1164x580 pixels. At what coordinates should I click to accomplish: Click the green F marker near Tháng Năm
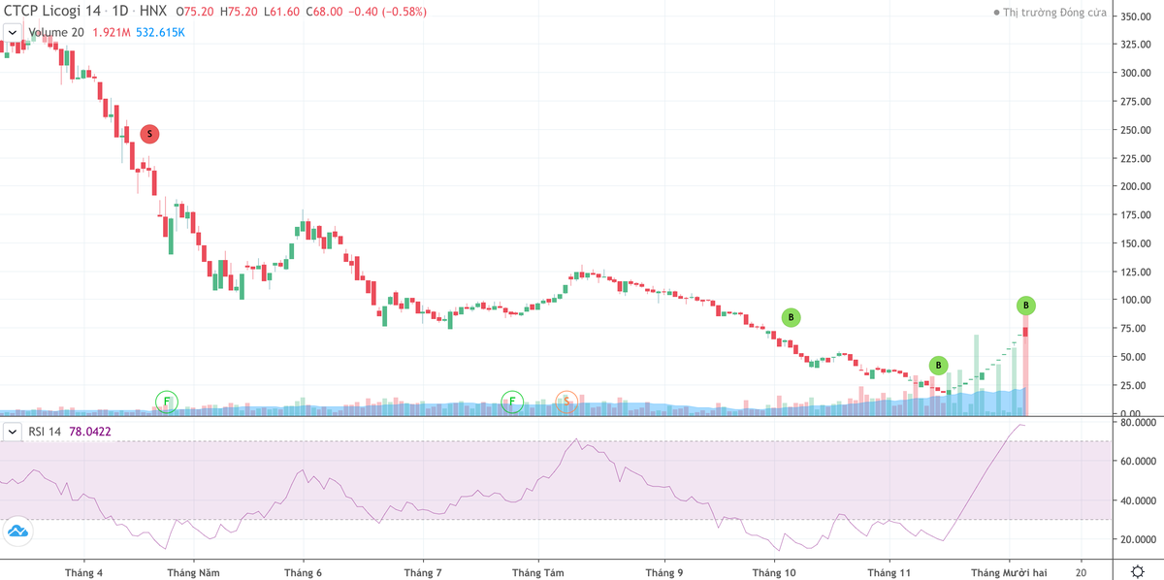pyautogui.click(x=167, y=402)
